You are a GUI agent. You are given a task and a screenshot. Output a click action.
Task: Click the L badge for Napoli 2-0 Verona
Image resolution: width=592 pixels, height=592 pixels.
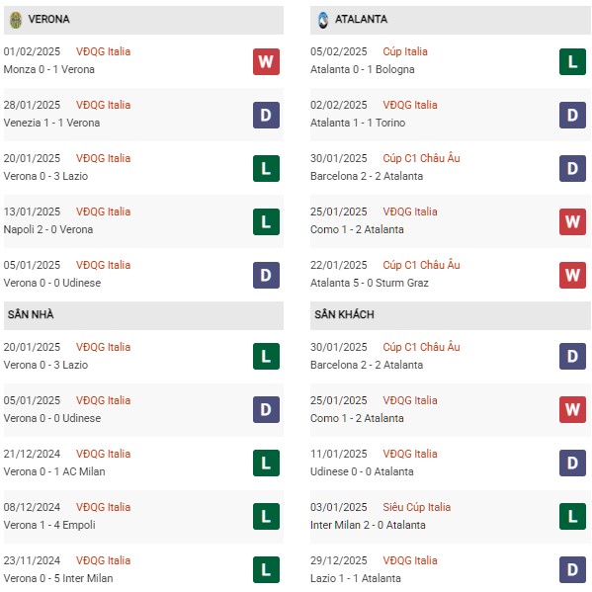[x=266, y=221]
